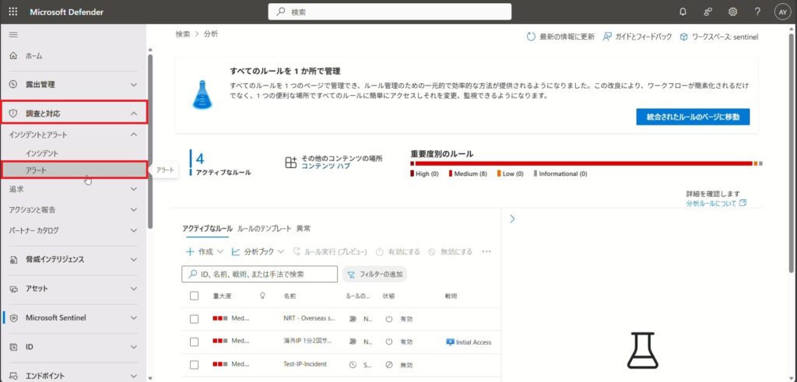Click 統合されたルールのページに移動 button

click(x=692, y=117)
